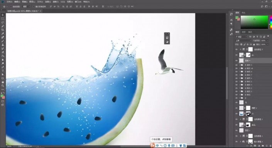
Task: Select the History Brush tool
Action: 3,49
